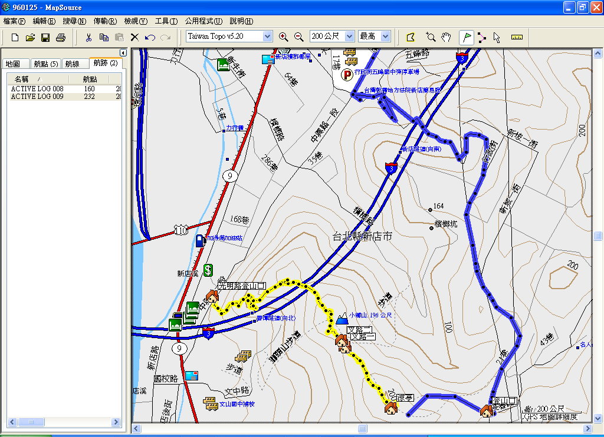Select the Route tool

tap(481, 37)
